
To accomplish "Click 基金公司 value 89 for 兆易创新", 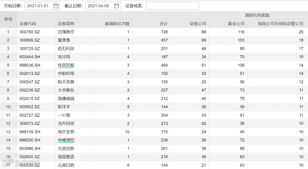I will (x=242, y=149).
